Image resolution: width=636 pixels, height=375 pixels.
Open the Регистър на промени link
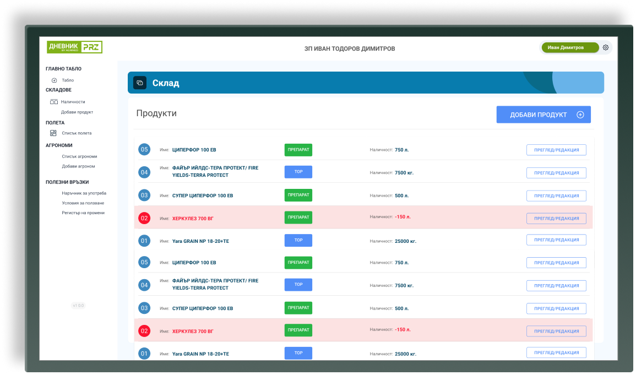point(83,213)
